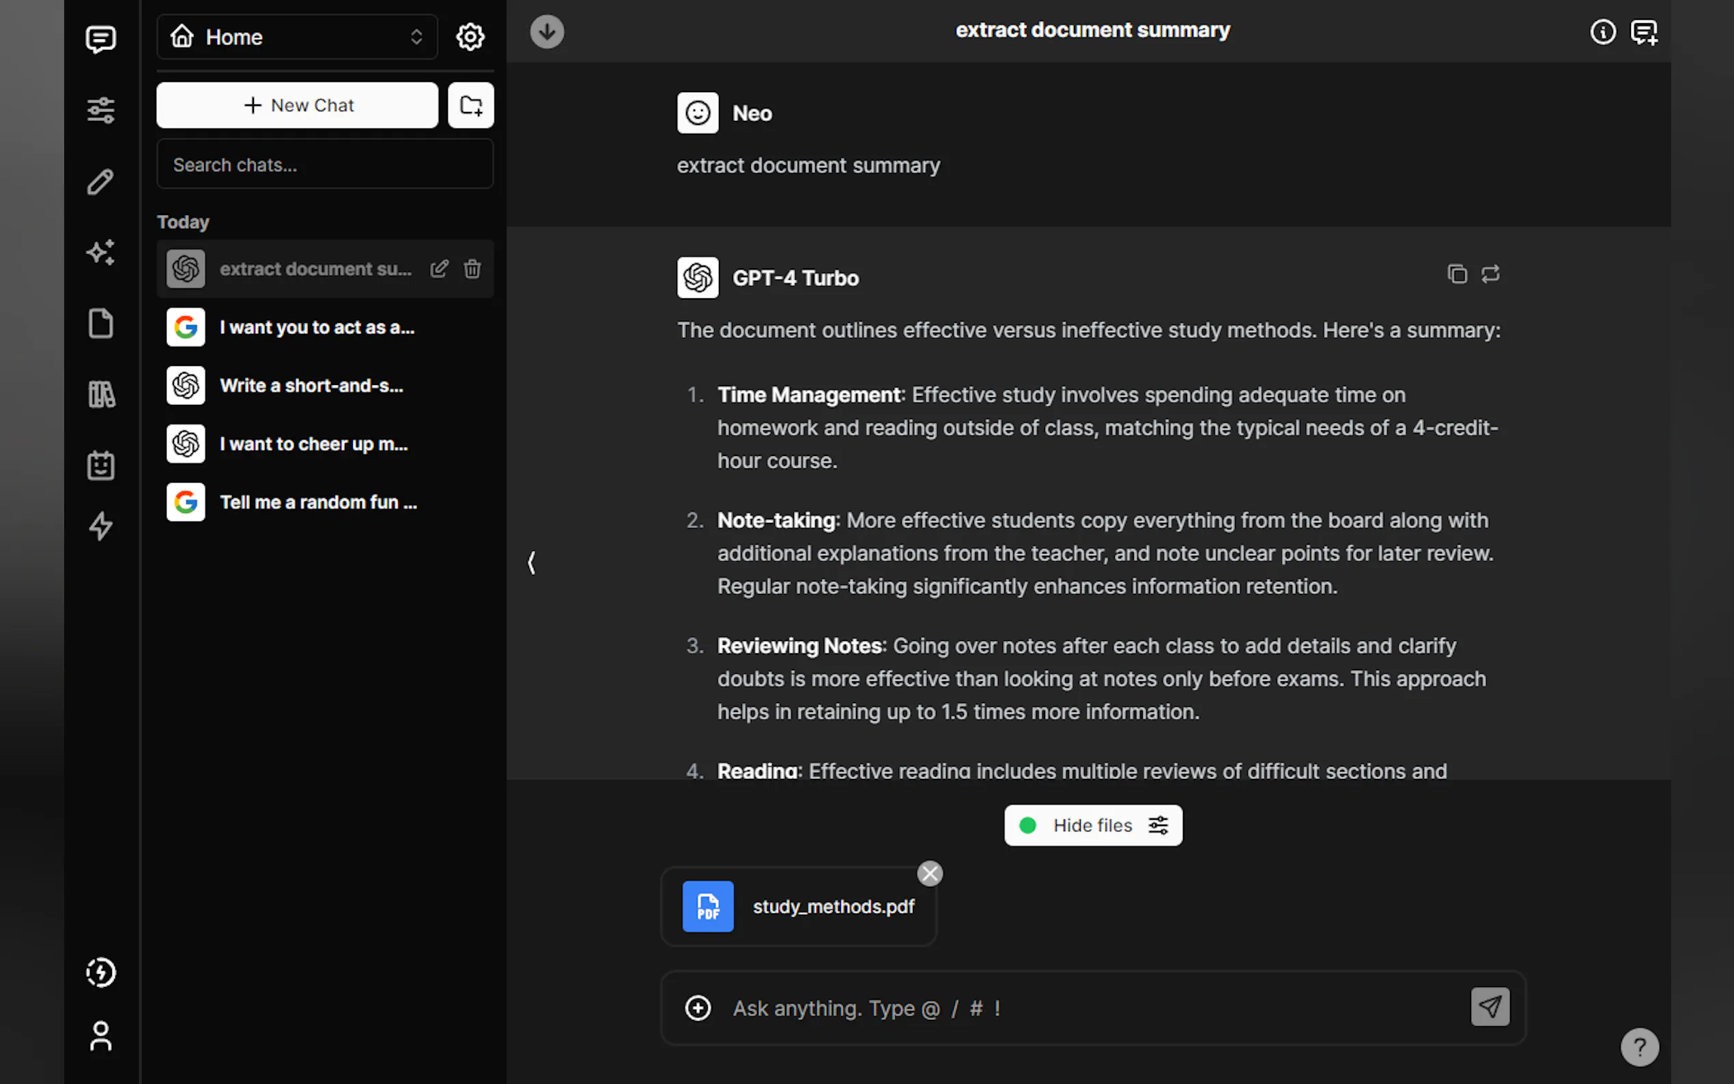Delete the extract document summary chat

click(472, 269)
